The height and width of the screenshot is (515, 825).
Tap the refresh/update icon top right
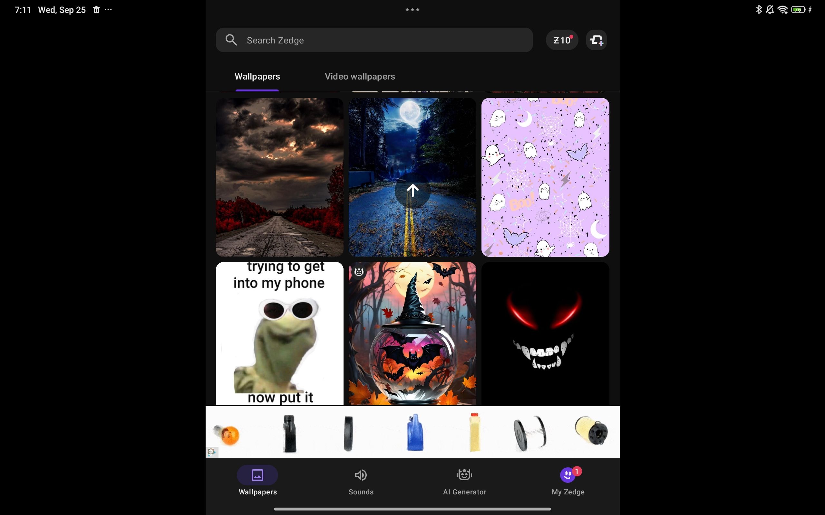point(596,40)
